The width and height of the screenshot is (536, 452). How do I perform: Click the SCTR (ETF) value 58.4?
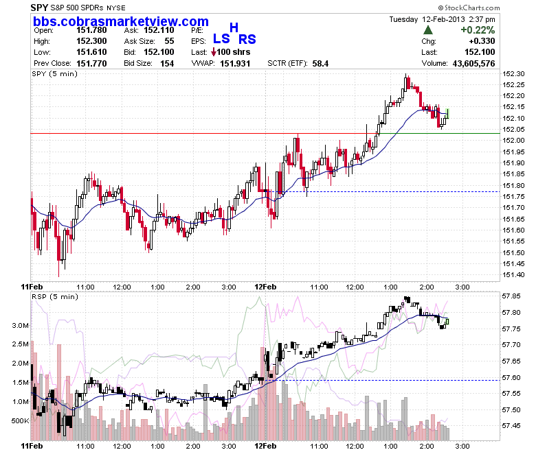[x=320, y=64]
